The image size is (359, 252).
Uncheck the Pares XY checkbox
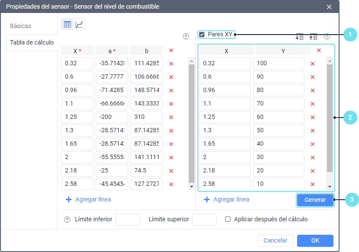tap(202, 35)
